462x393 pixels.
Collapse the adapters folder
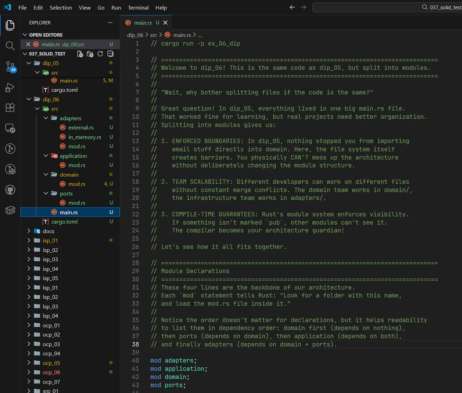pyautogui.click(x=46, y=118)
